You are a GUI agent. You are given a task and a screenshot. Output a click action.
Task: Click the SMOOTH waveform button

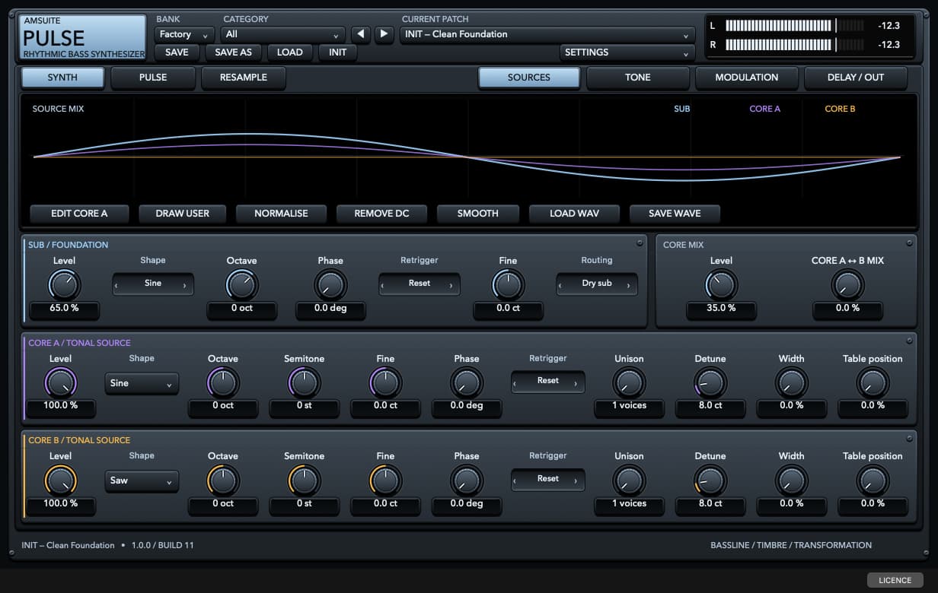(478, 214)
